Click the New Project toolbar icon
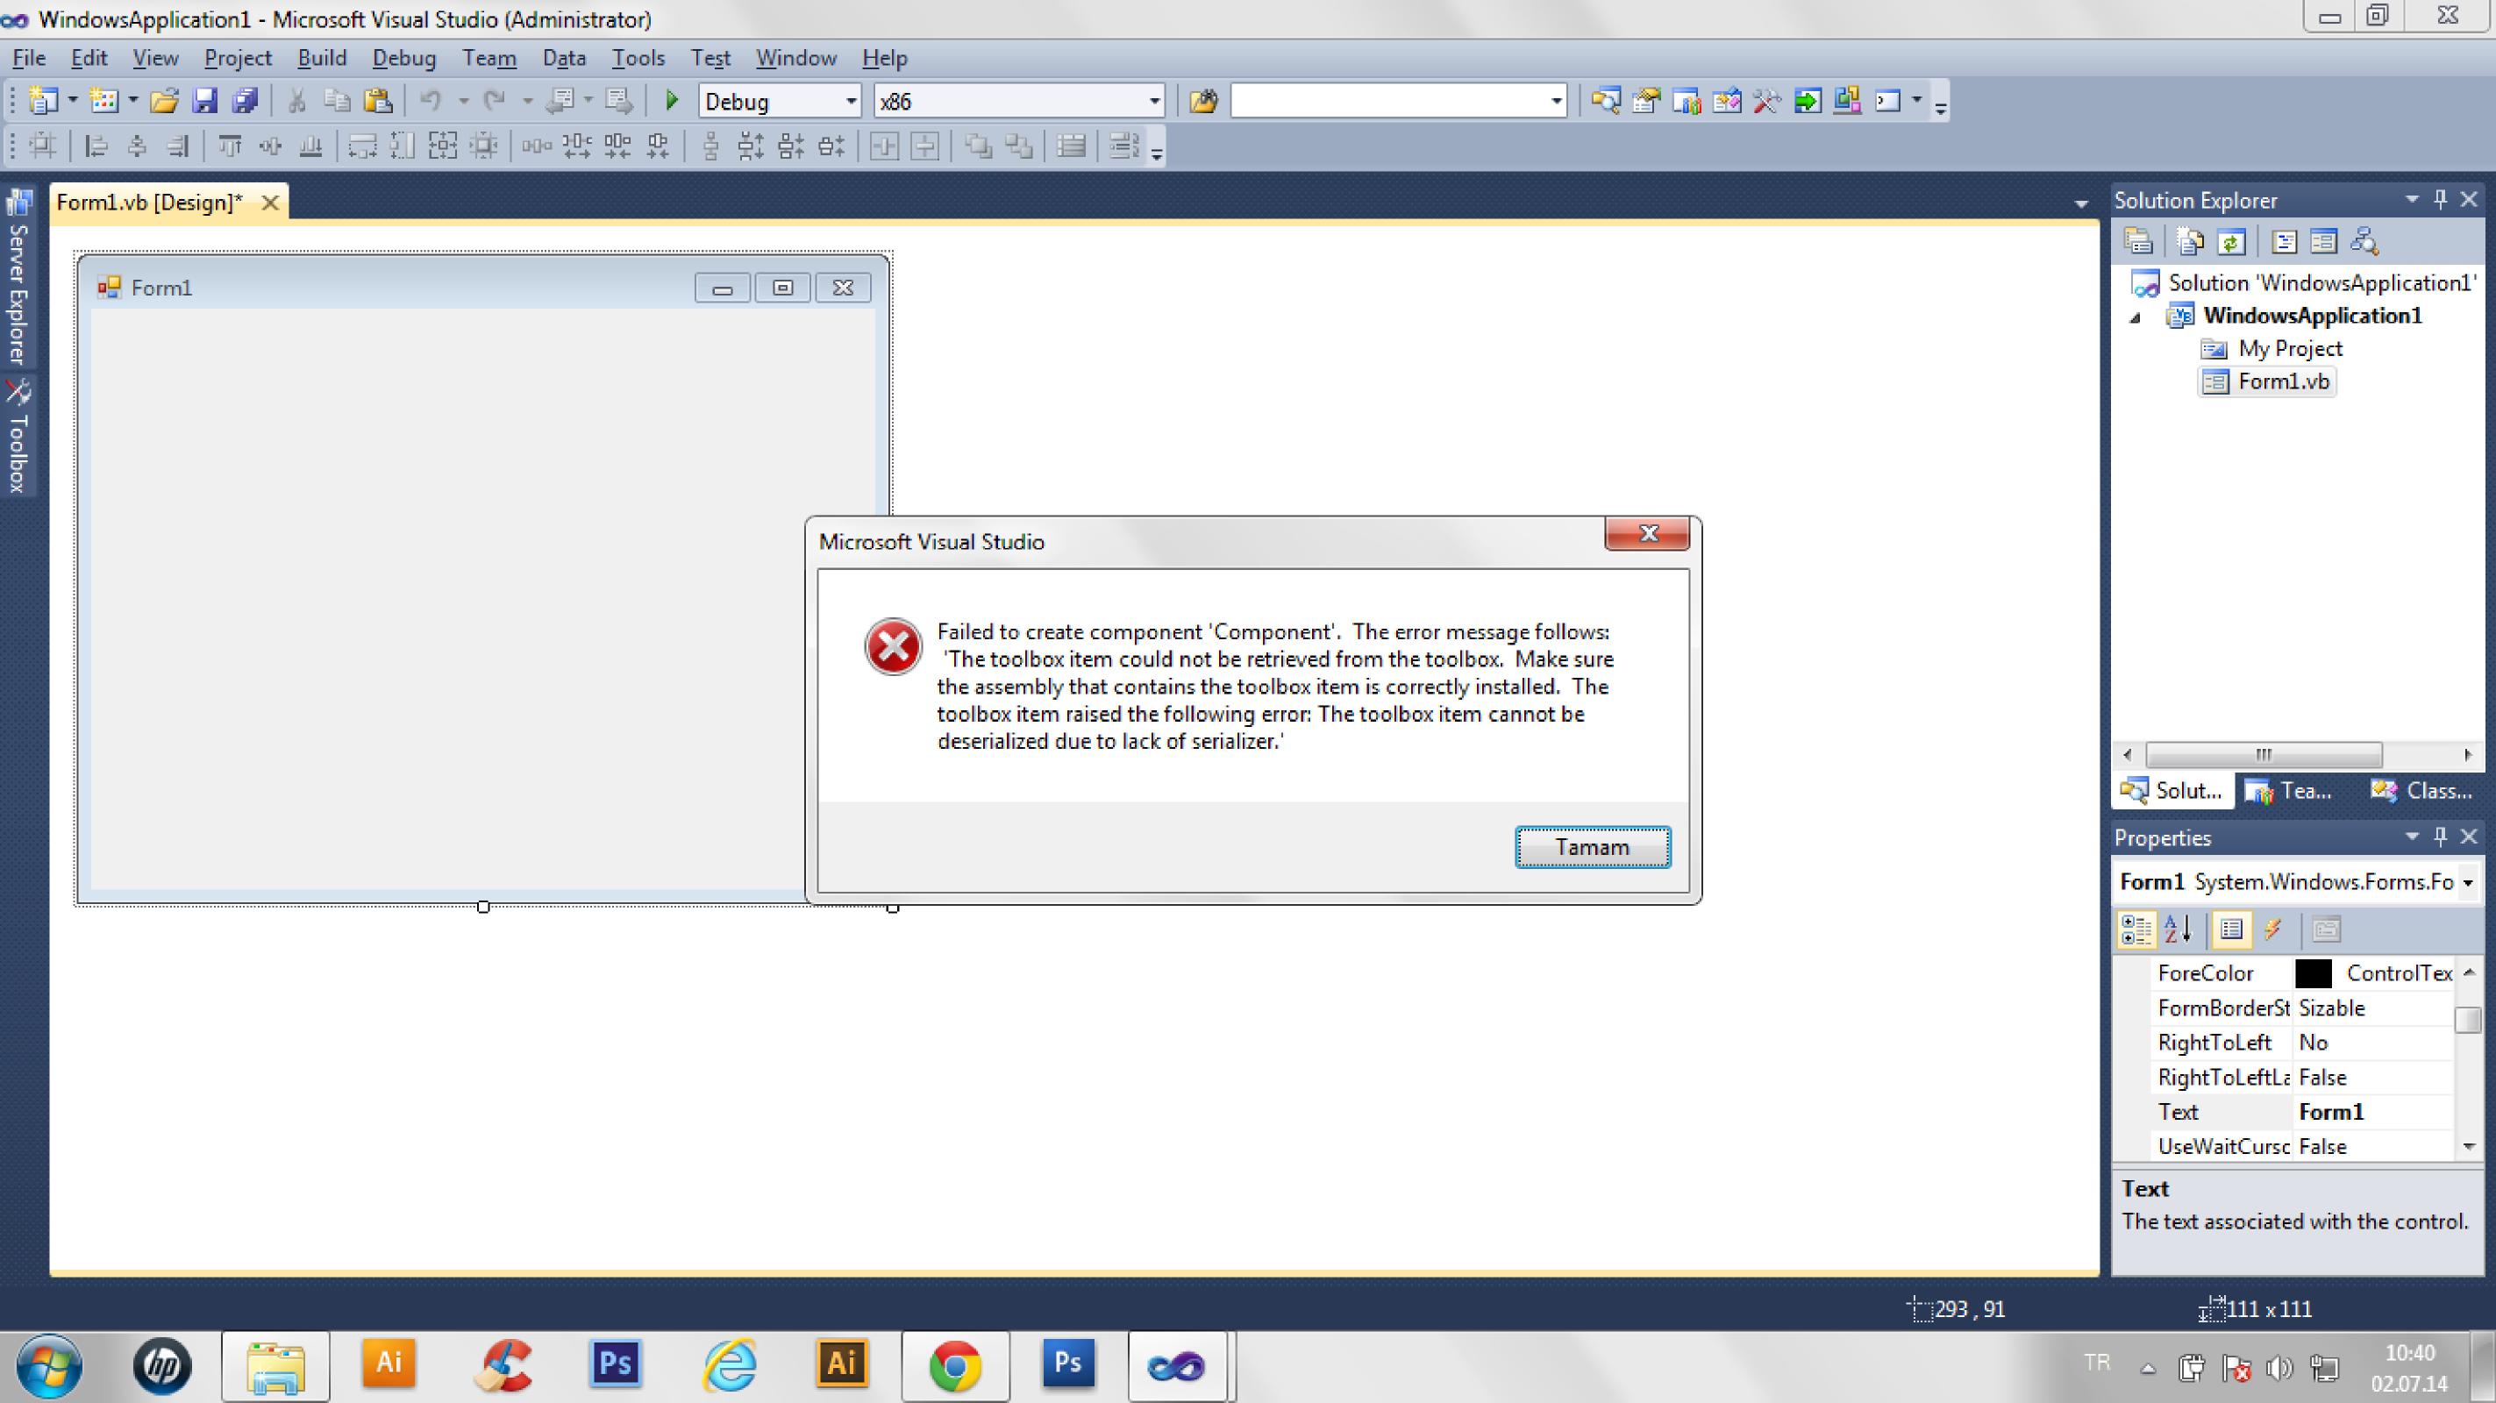The image size is (2496, 1403). 43,101
